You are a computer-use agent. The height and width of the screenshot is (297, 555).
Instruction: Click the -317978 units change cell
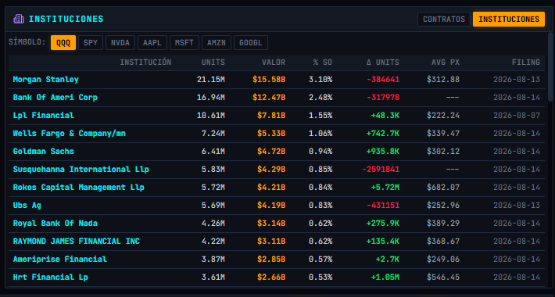point(383,98)
